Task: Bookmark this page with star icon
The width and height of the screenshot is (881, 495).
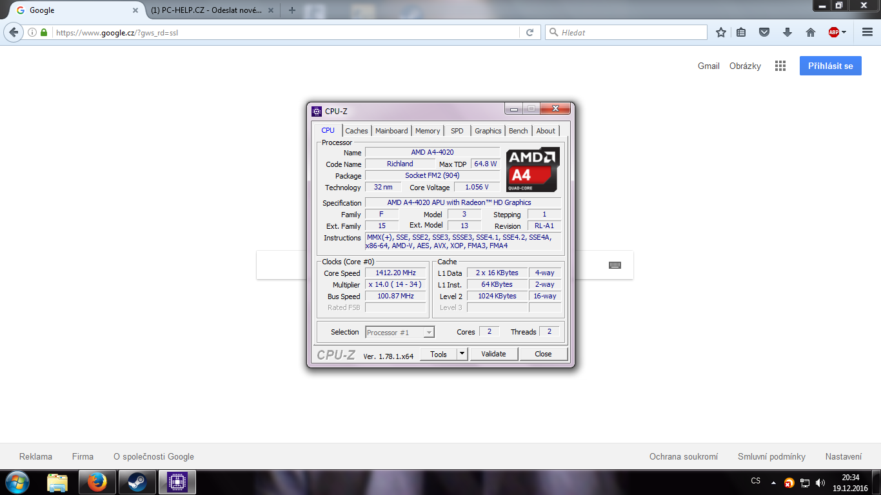Action: [x=721, y=32]
